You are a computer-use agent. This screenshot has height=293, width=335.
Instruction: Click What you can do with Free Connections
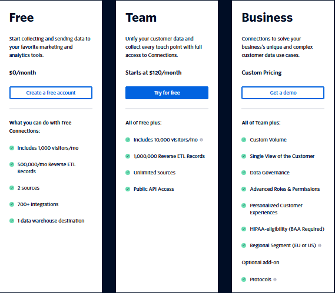[40, 127]
